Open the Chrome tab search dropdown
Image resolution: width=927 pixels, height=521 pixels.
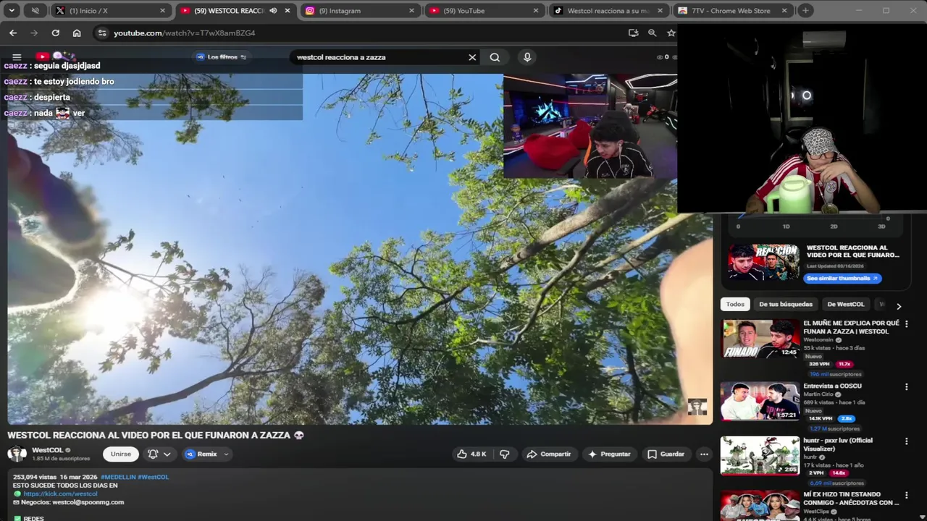pyautogui.click(x=12, y=11)
